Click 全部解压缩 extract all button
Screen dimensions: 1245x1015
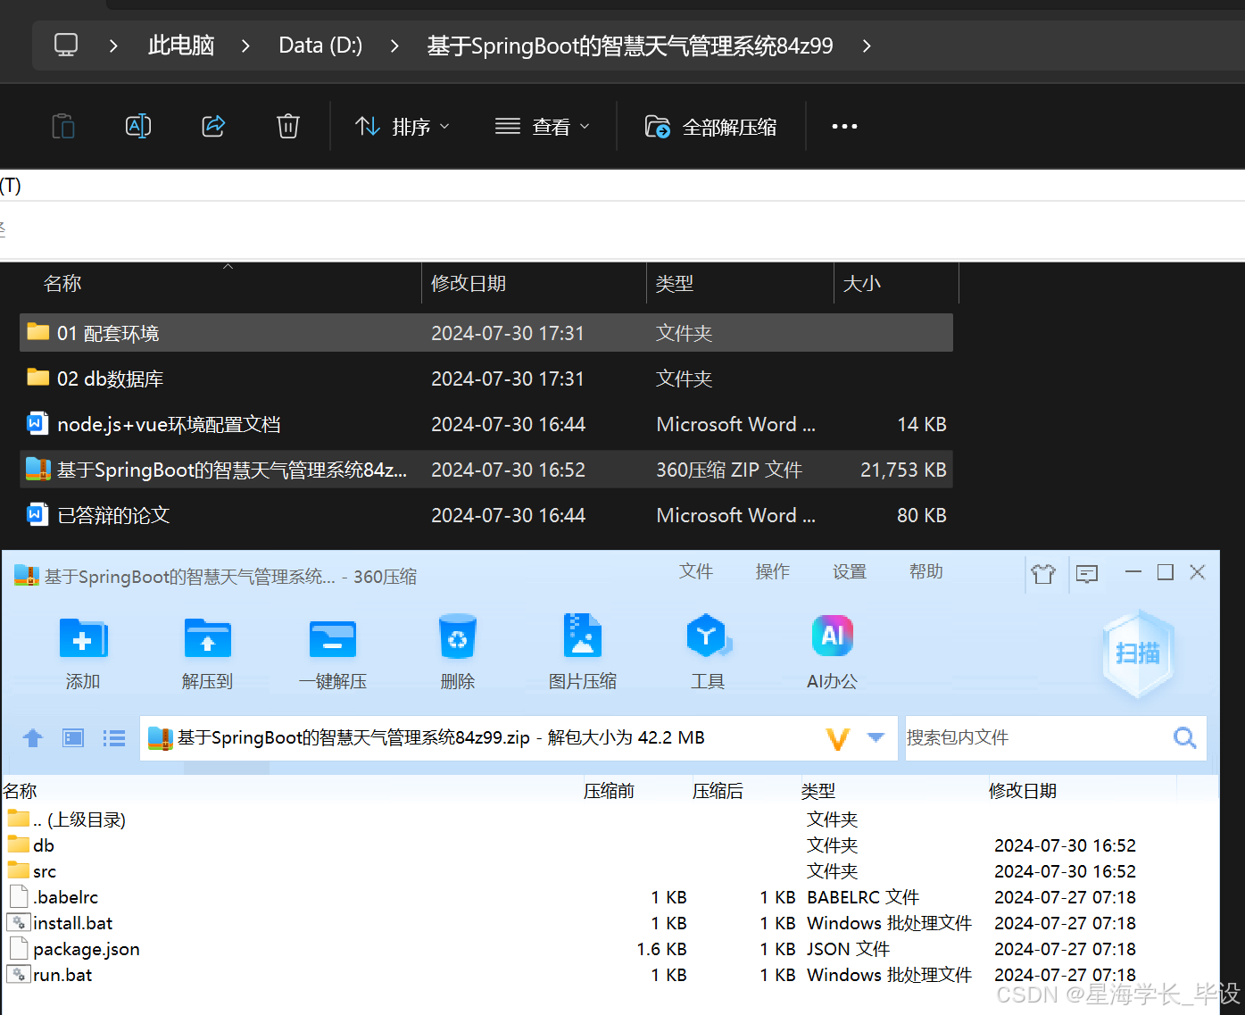[x=710, y=127]
